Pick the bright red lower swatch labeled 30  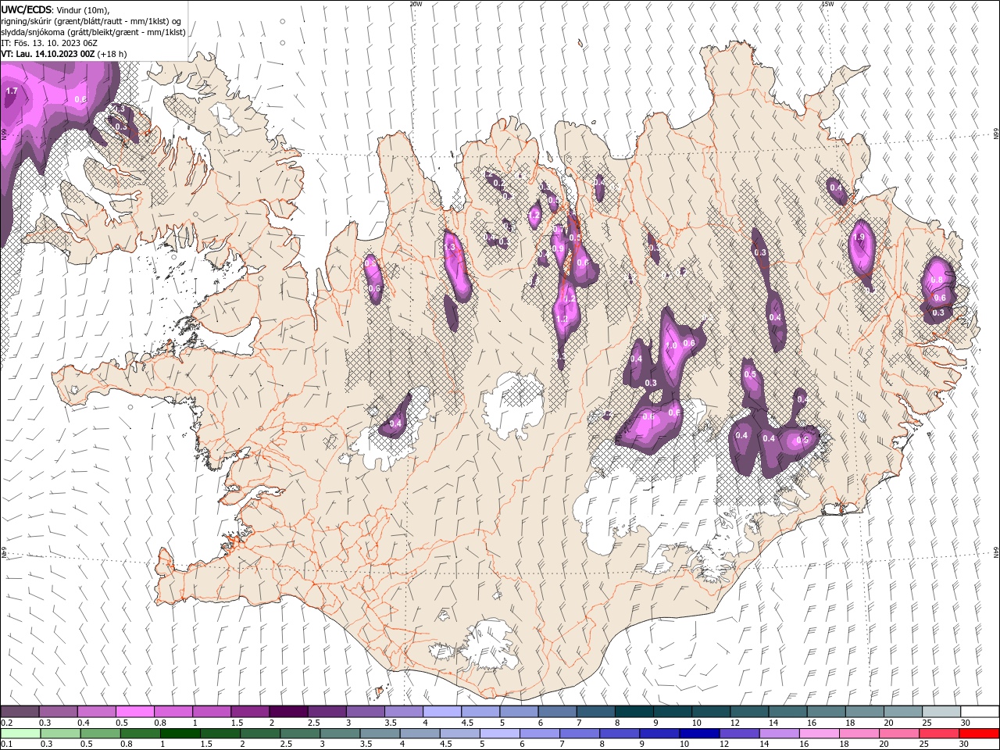point(978,734)
